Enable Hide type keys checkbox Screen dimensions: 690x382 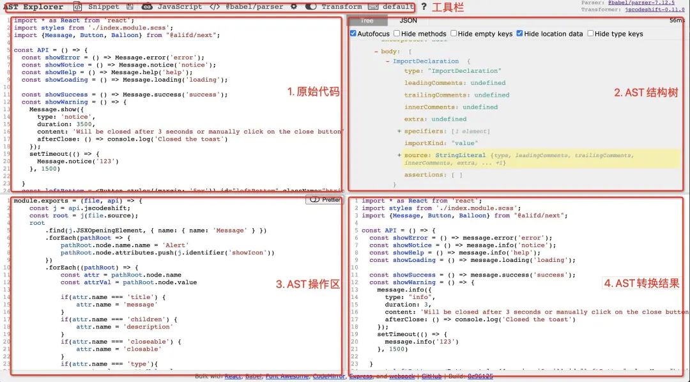(x=590, y=33)
